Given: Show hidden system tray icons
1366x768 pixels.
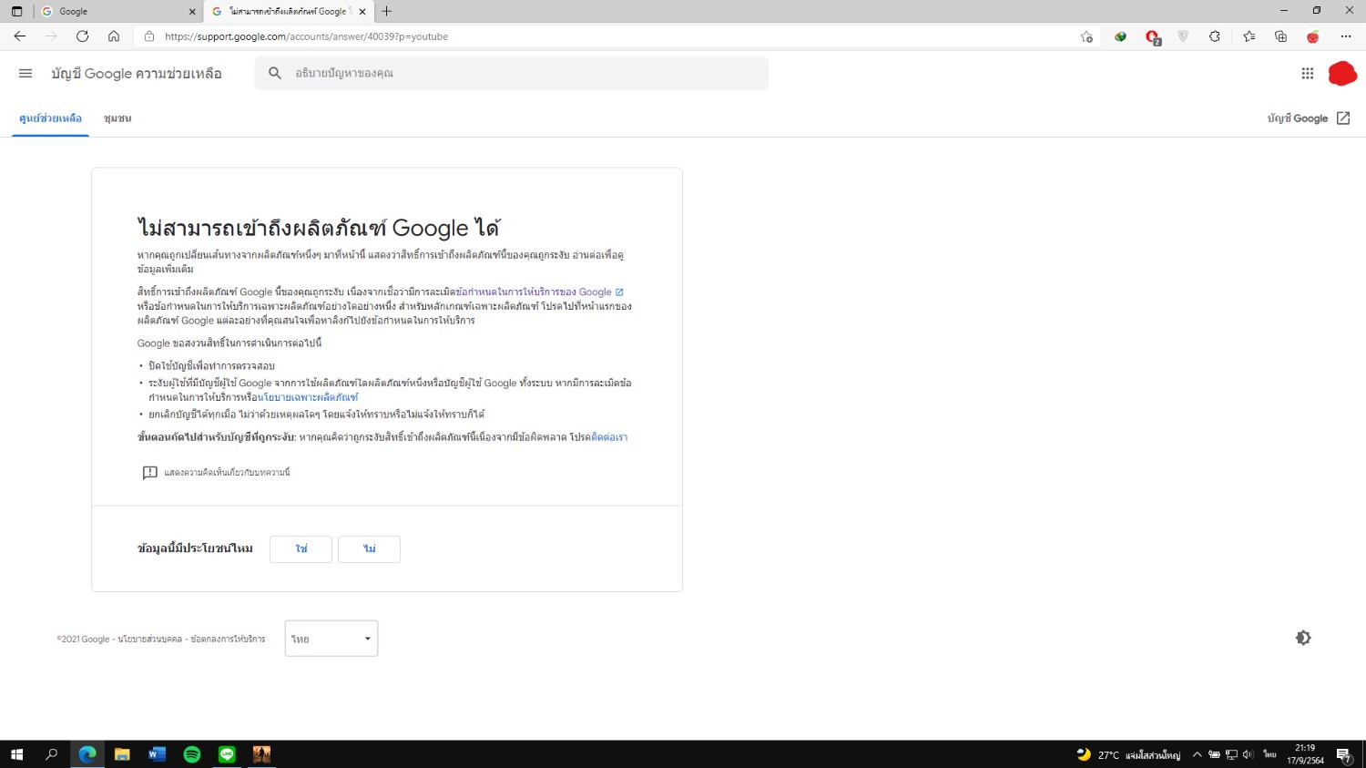Looking at the screenshot, I should pyautogui.click(x=1198, y=754).
